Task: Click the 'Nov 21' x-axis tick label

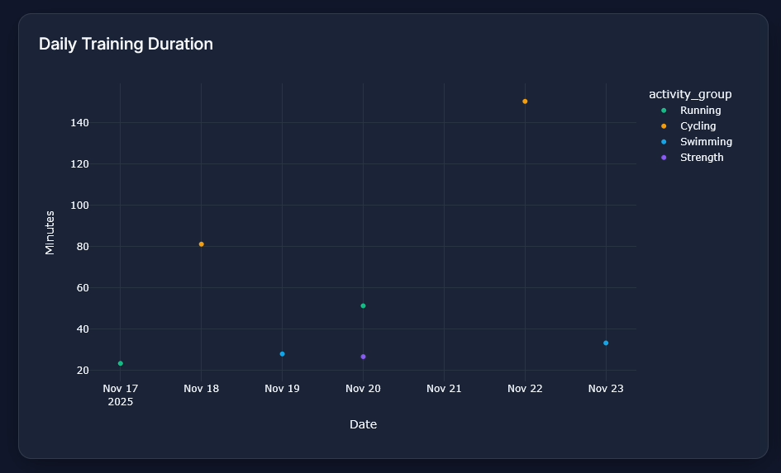Action: pos(444,389)
